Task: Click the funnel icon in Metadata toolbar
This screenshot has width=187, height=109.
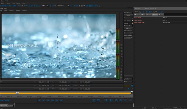Action: point(146,12)
